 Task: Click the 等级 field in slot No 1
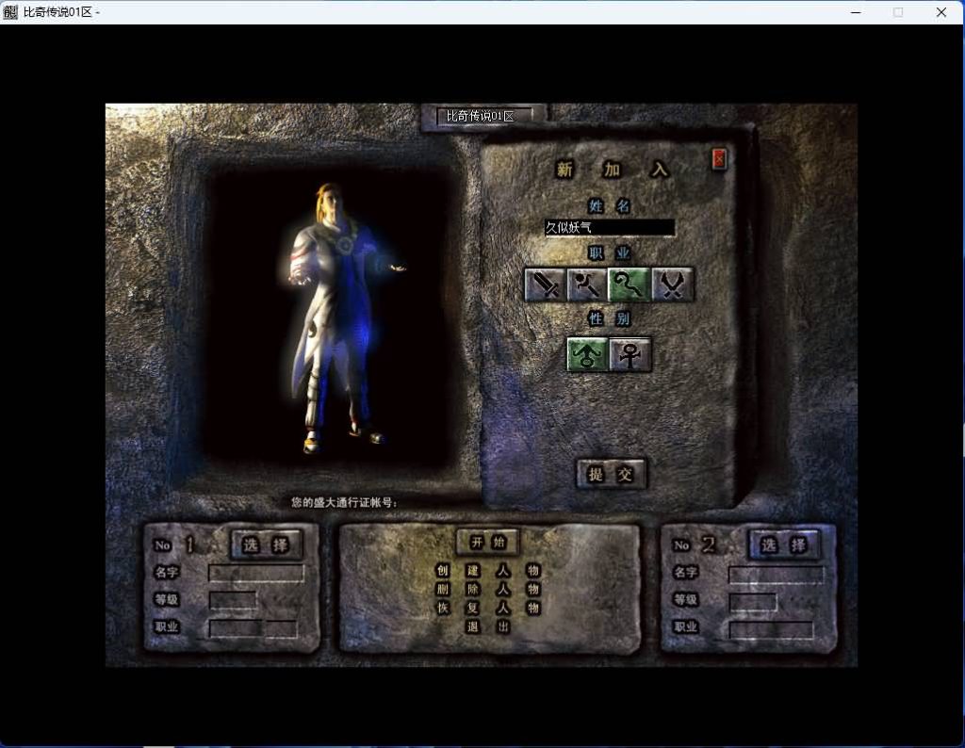[233, 600]
